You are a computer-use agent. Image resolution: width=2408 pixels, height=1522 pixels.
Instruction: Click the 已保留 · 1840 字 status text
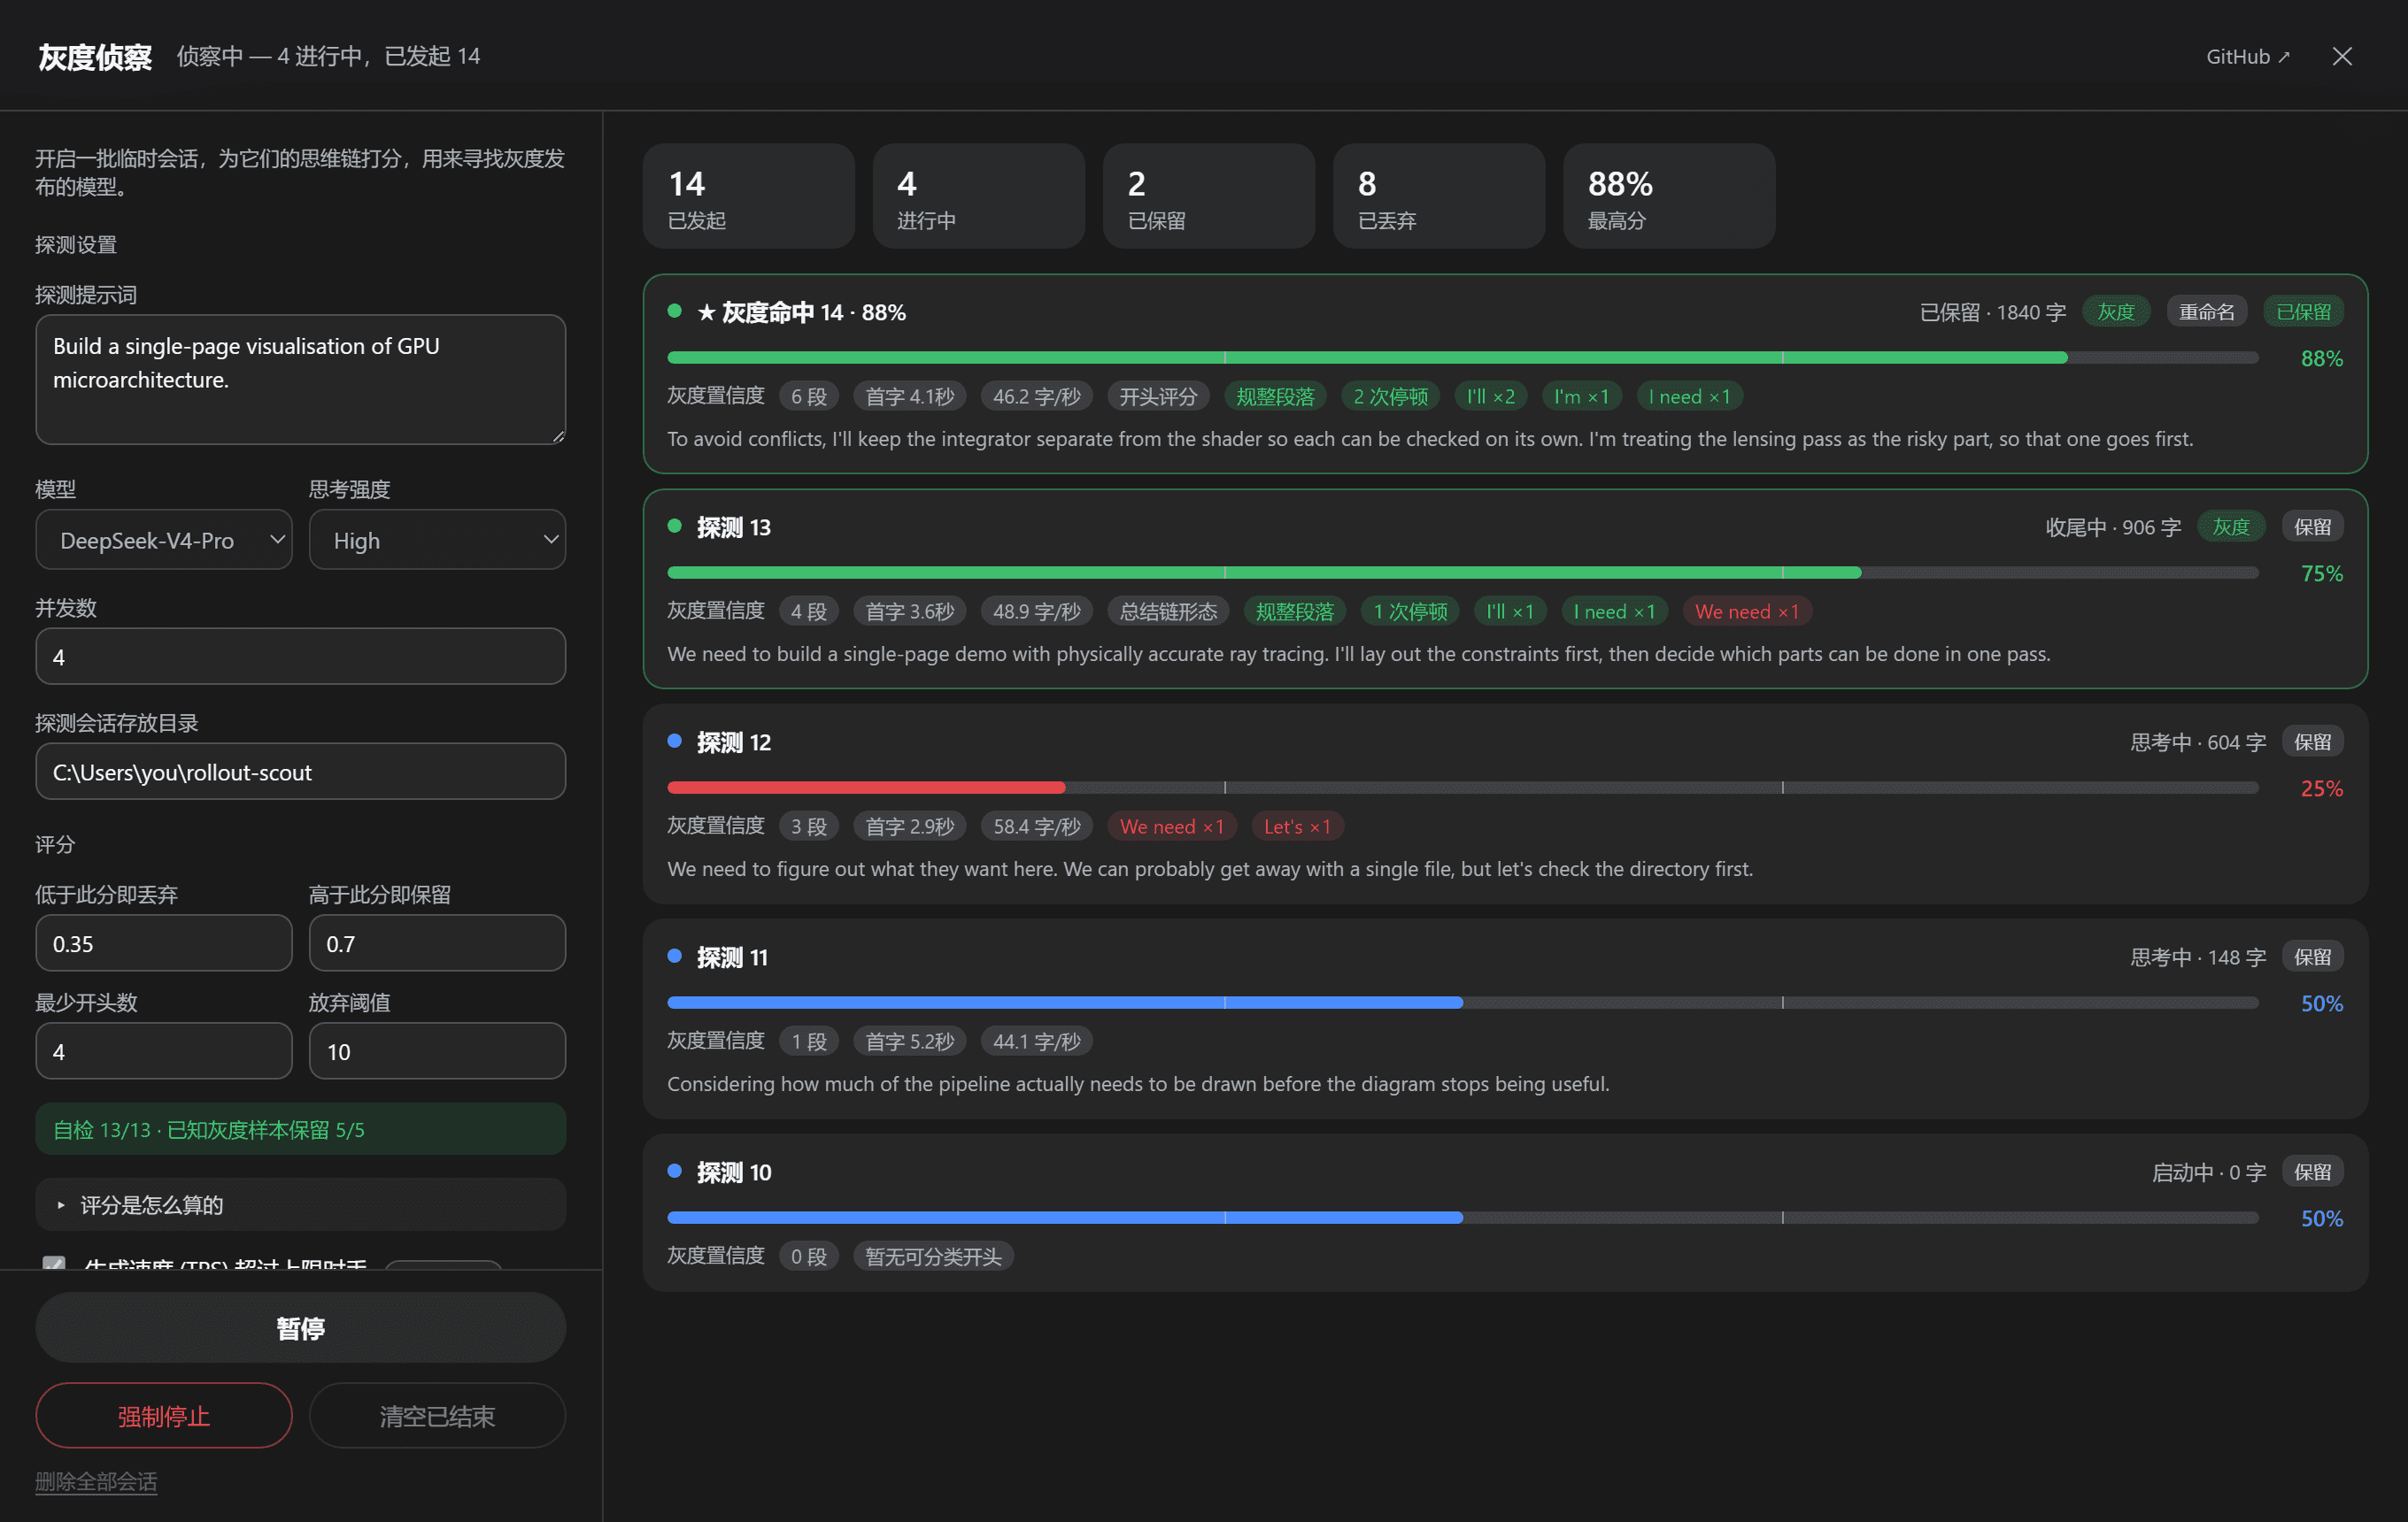click(1992, 311)
